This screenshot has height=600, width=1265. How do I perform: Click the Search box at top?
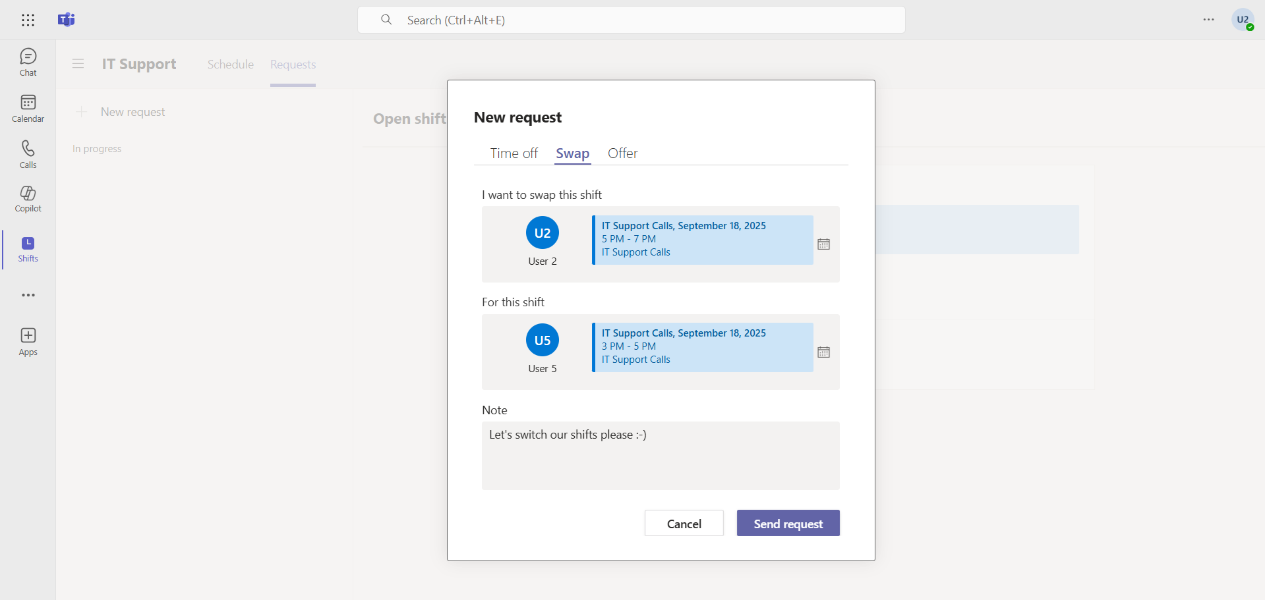coord(631,20)
